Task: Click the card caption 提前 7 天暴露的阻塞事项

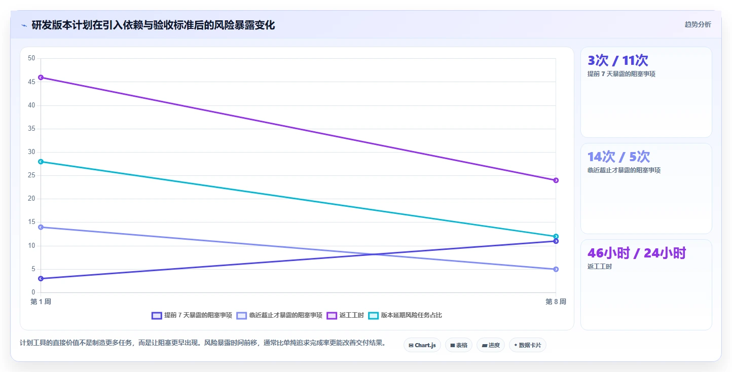Action: tap(621, 74)
